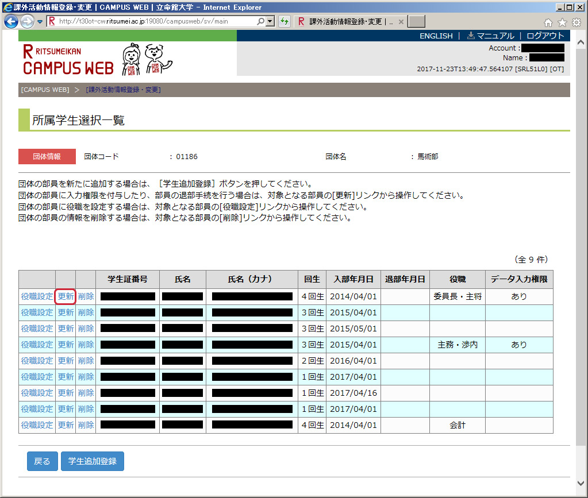
Task: Open the マニュアル download link
Action: coord(490,36)
